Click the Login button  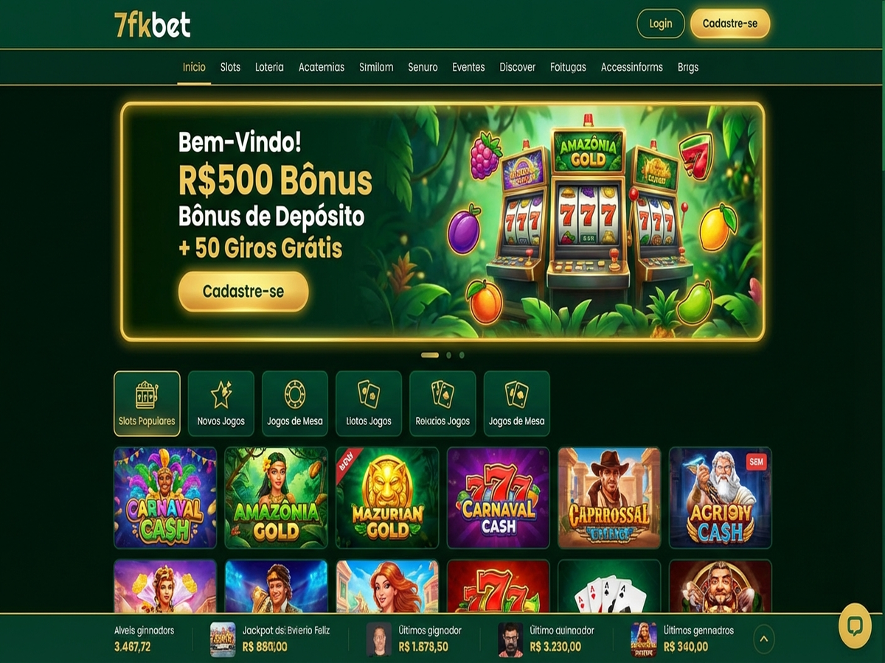661,24
